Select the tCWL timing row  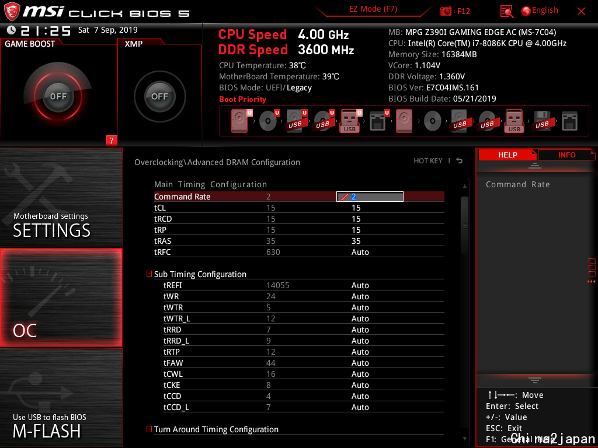point(304,374)
